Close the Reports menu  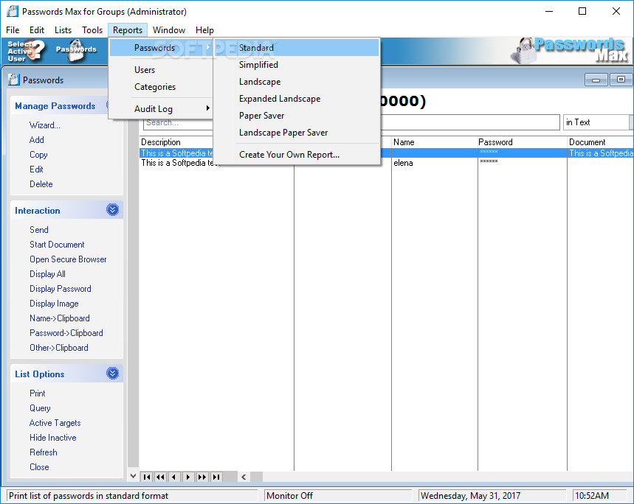point(128,30)
